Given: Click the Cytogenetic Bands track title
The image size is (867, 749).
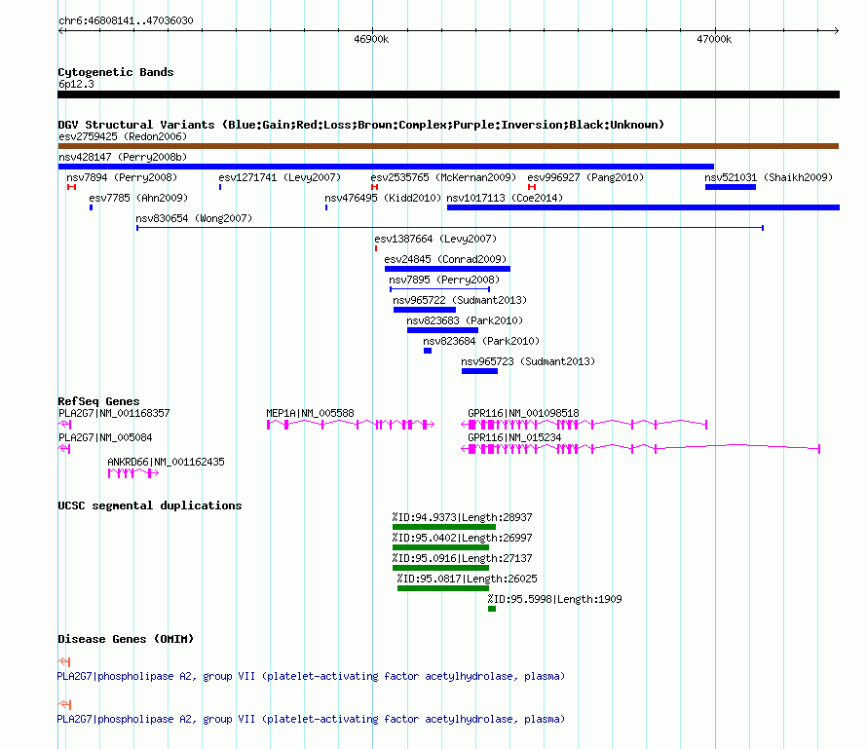Looking at the screenshot, I should (x=116, y=72).
